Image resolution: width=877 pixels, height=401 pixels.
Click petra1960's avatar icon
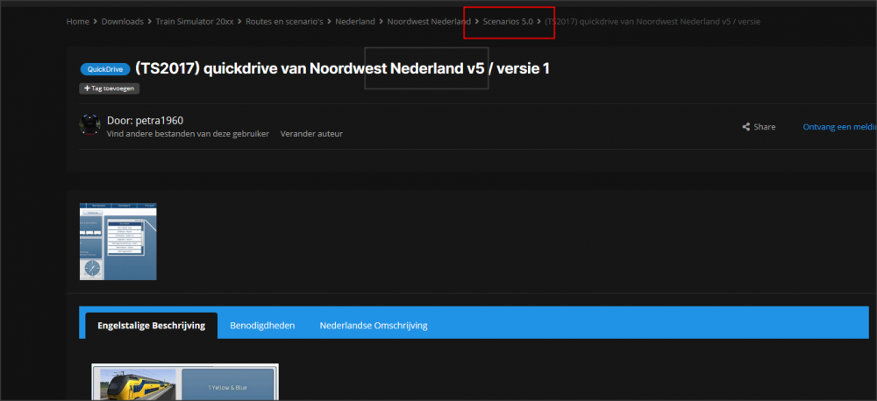(x=90, y=124)
